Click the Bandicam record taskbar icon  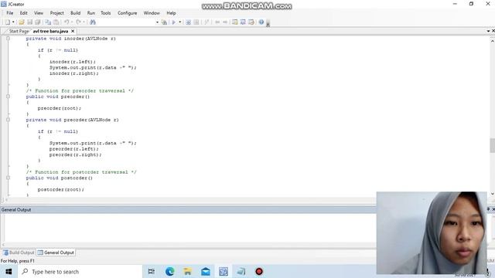coord(259,272)
